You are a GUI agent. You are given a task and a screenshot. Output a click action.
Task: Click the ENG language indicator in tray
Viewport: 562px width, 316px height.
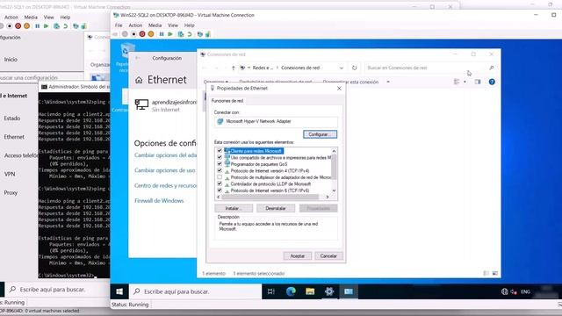[525, 291]
